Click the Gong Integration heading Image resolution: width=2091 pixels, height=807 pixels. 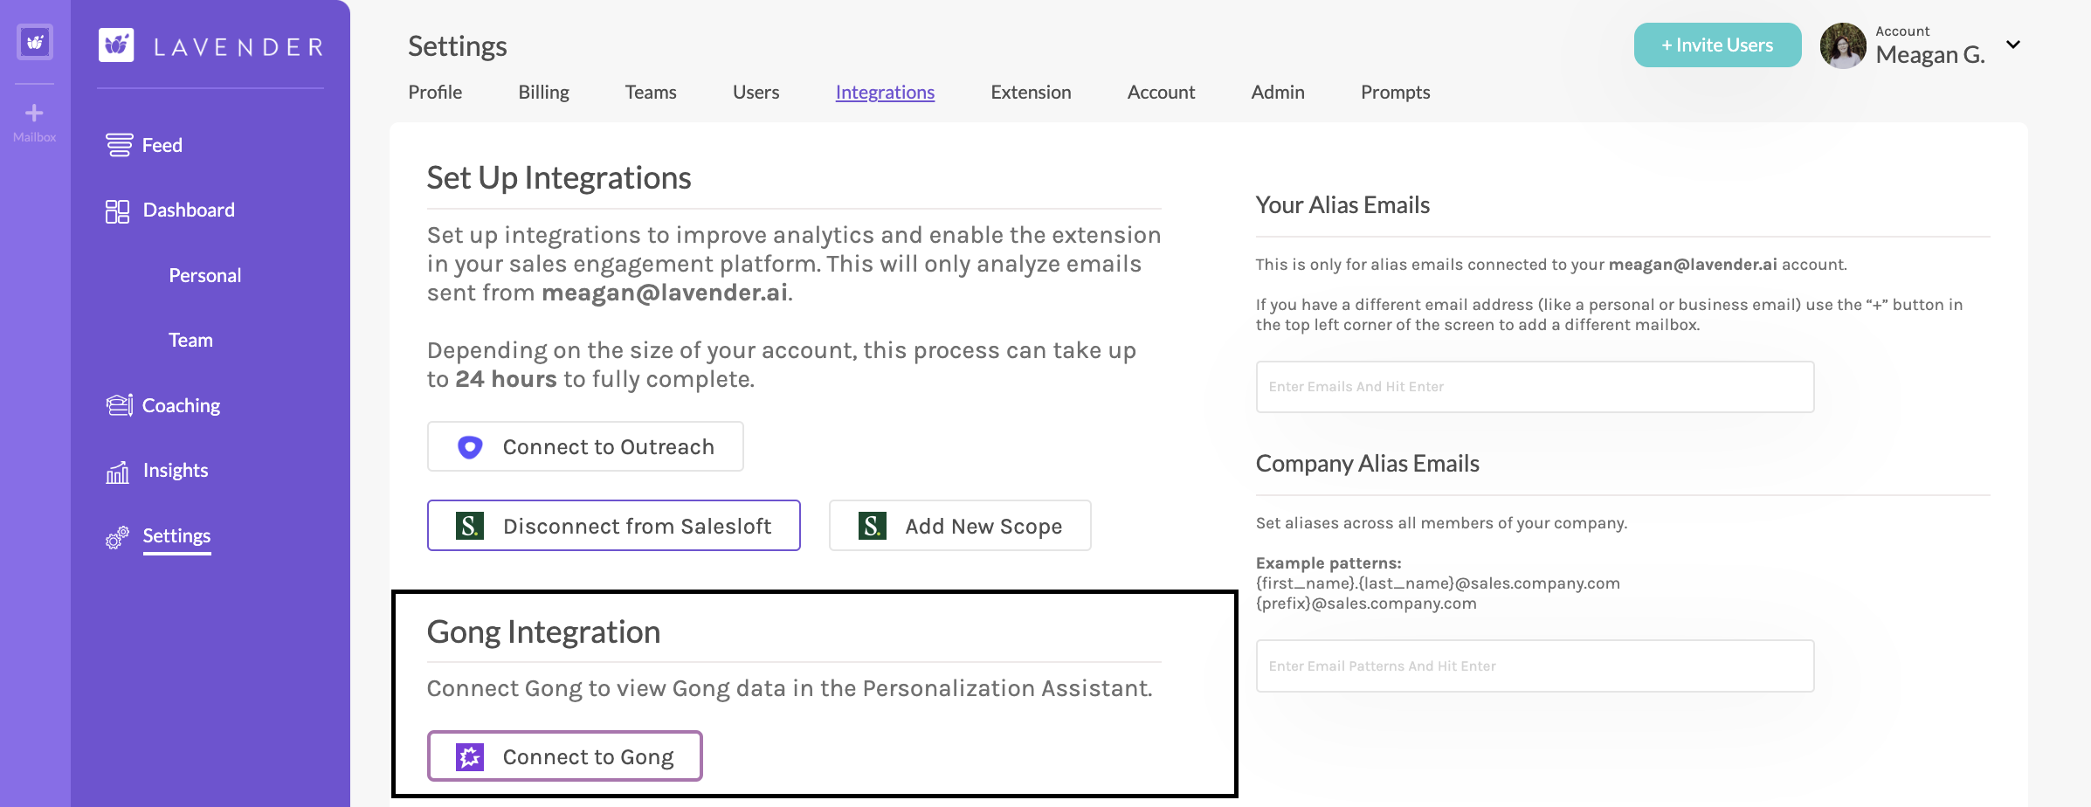tap(543, 631)
